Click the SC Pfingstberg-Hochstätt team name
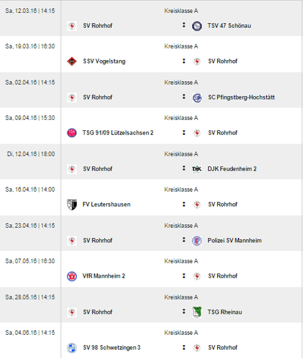The width and height of the screenshot is (303, 358). [x=241, y=98]
